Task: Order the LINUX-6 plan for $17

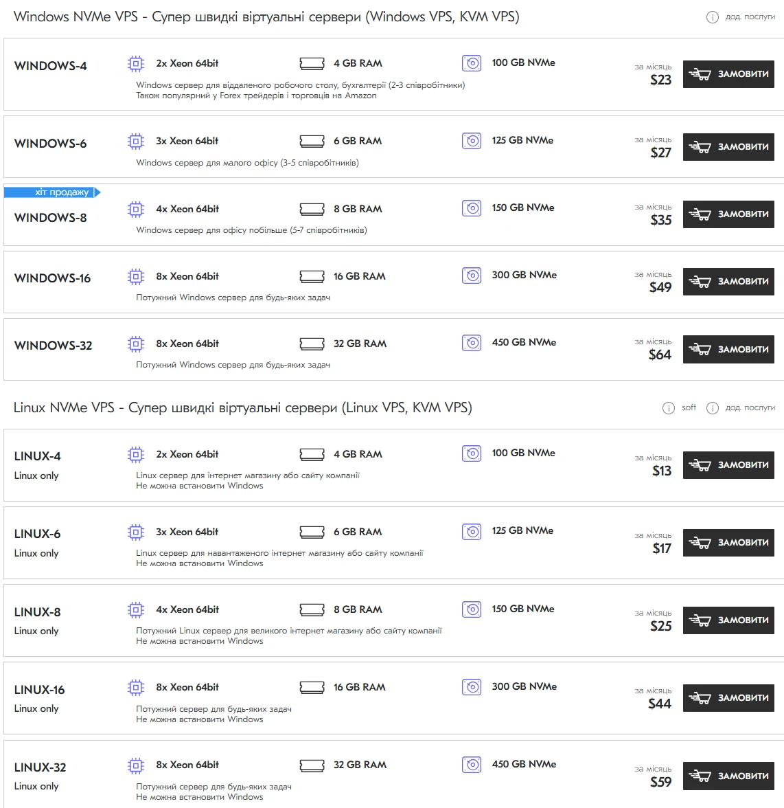Action: pos(728,543)
